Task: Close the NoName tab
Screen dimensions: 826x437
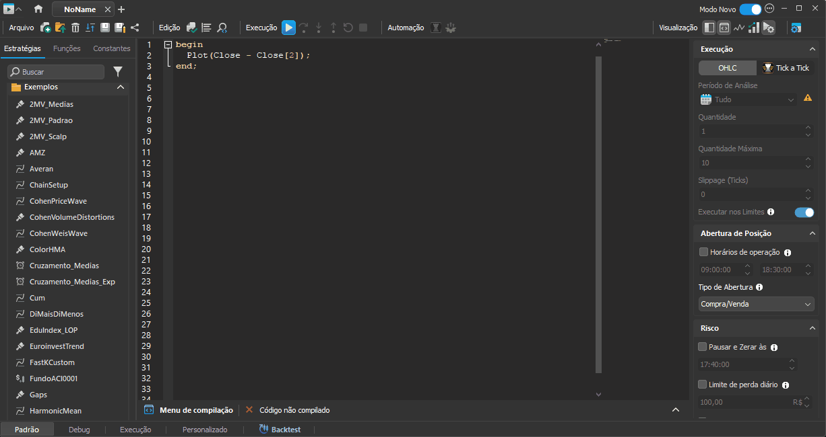Action: tap(108, 9)
